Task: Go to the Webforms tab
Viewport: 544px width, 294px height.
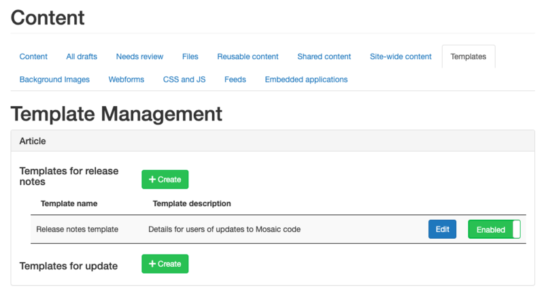Action: pos(126,80)
